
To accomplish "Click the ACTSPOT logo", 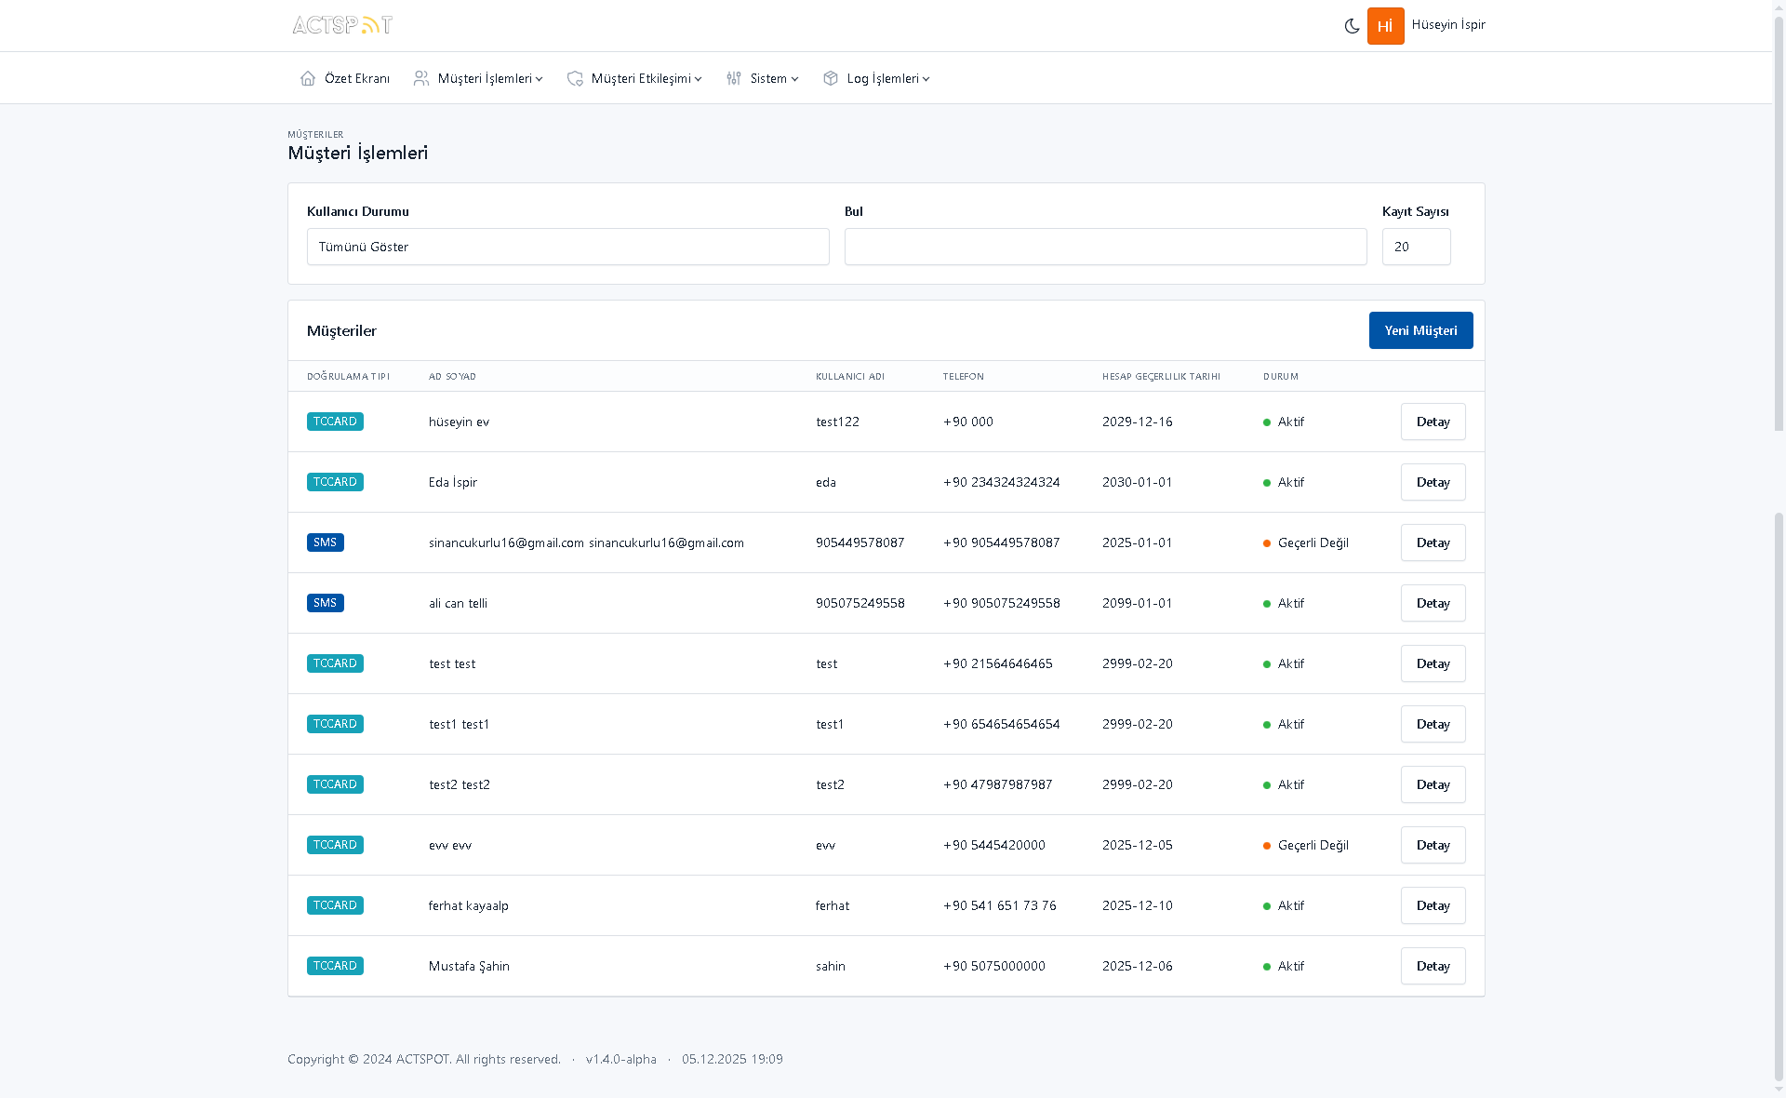I will click(342, 25).
